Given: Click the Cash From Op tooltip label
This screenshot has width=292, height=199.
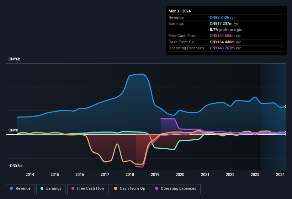Looking at the screenshot, I should [181, 42].
